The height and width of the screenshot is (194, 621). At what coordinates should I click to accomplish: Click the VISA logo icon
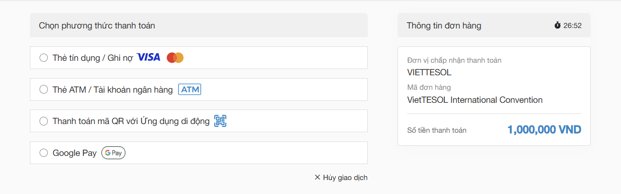point(149,57)
